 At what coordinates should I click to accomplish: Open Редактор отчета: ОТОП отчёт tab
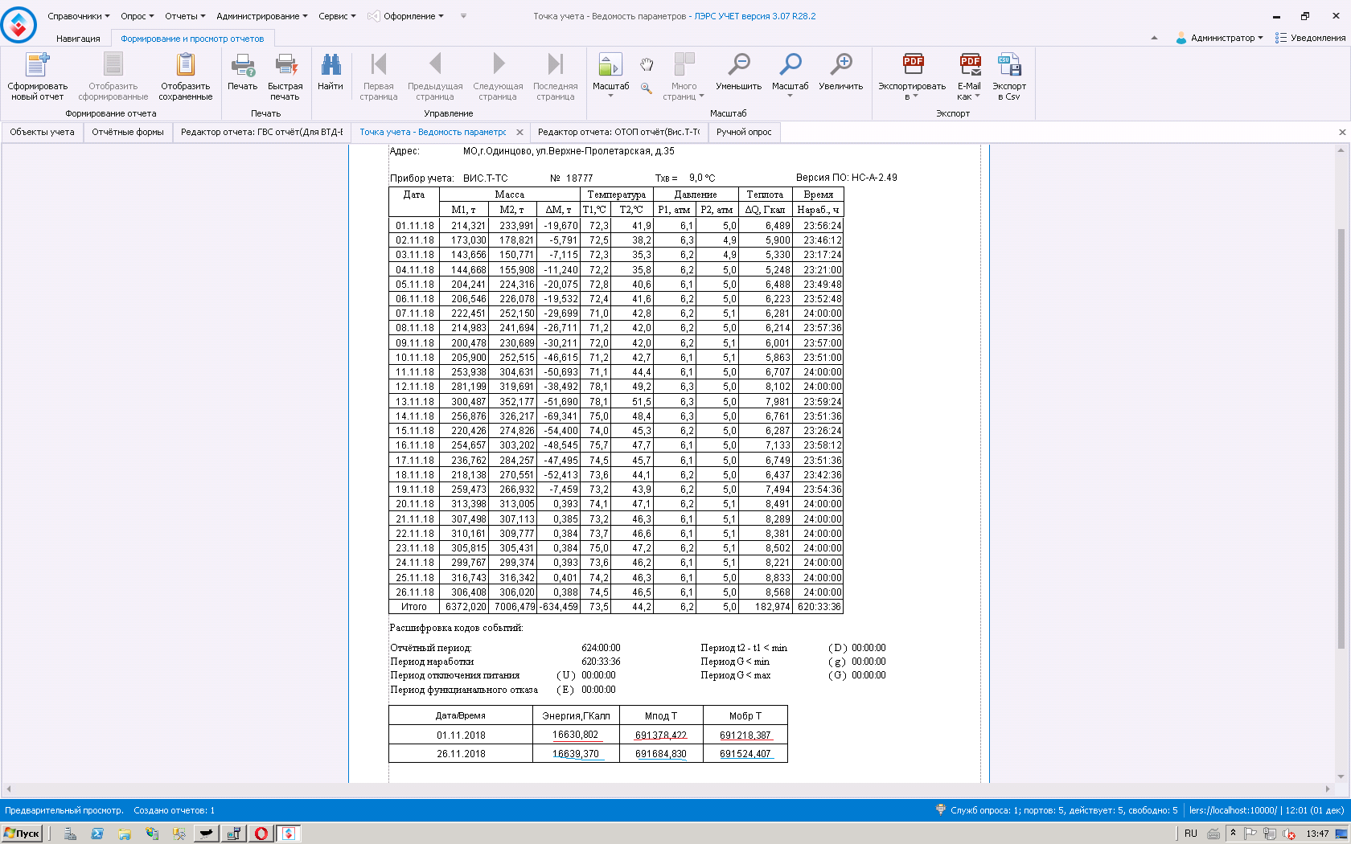point(618,132)
